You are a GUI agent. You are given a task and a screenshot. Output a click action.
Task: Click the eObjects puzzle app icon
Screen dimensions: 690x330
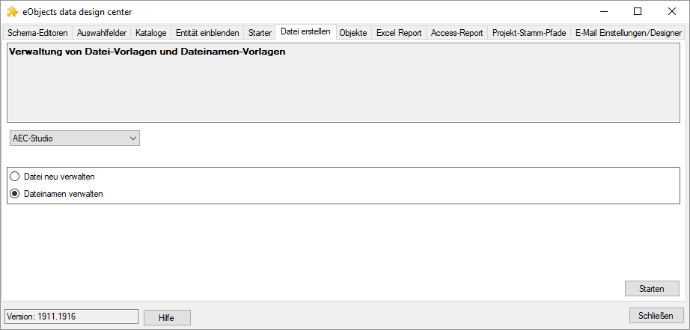[12, 12]
